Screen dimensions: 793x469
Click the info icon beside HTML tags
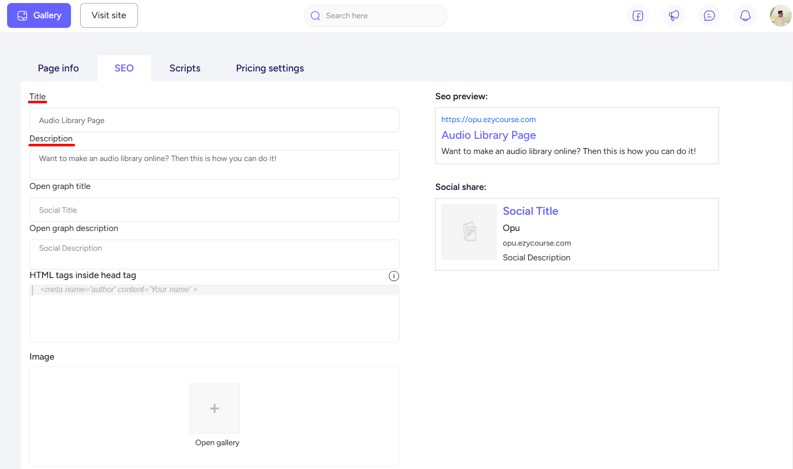tap(394, 276)
